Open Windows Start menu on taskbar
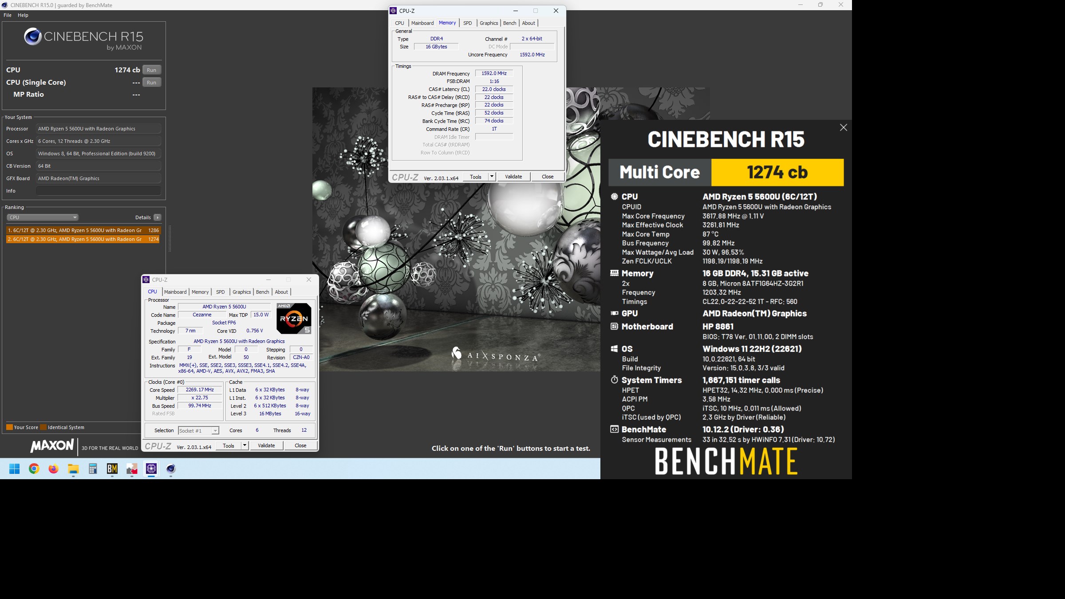The image size is (1065, 599). (x=15, y=469)
